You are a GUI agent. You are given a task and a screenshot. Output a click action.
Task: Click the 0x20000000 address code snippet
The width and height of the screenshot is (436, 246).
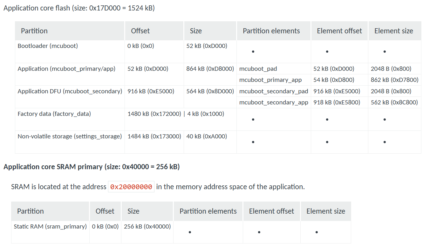131,187
